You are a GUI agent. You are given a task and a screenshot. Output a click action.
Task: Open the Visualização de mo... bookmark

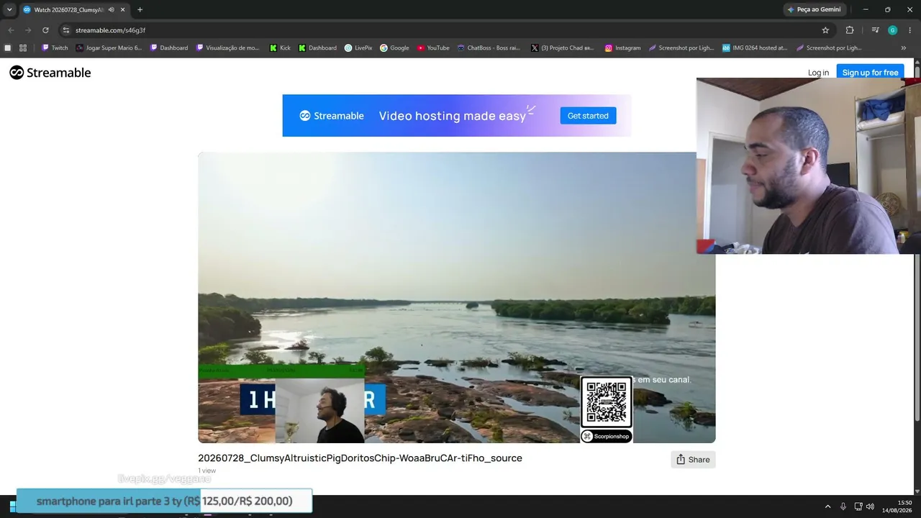coord(227,48)
